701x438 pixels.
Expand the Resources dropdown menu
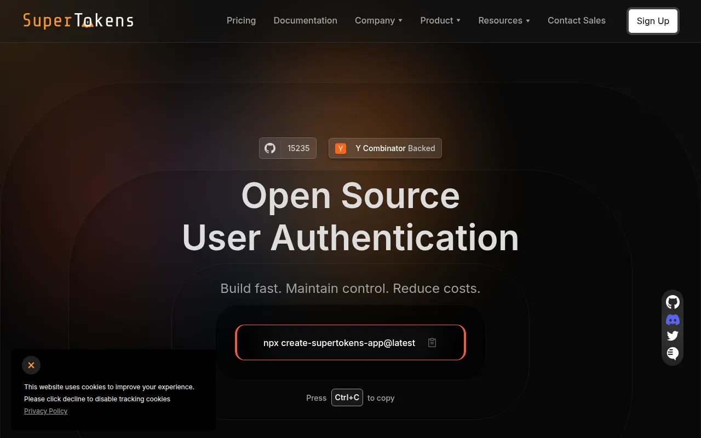(x=504, y=20)
